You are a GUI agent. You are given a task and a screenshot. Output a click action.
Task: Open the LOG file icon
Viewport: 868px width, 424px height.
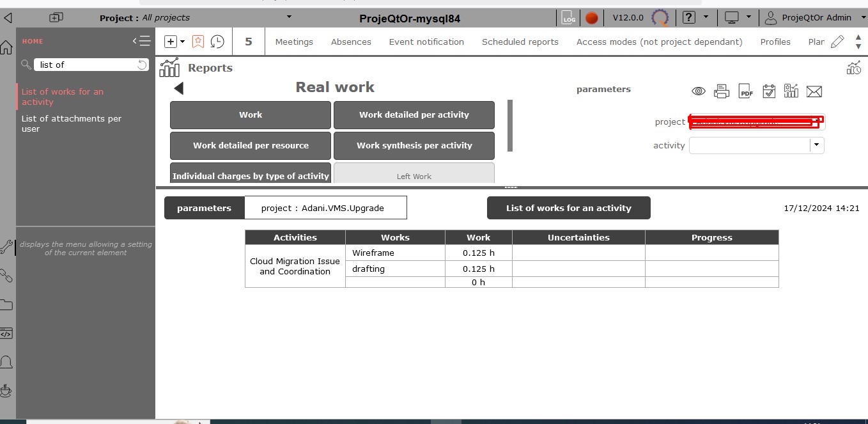pyautogui.click(x=568, y=18)
